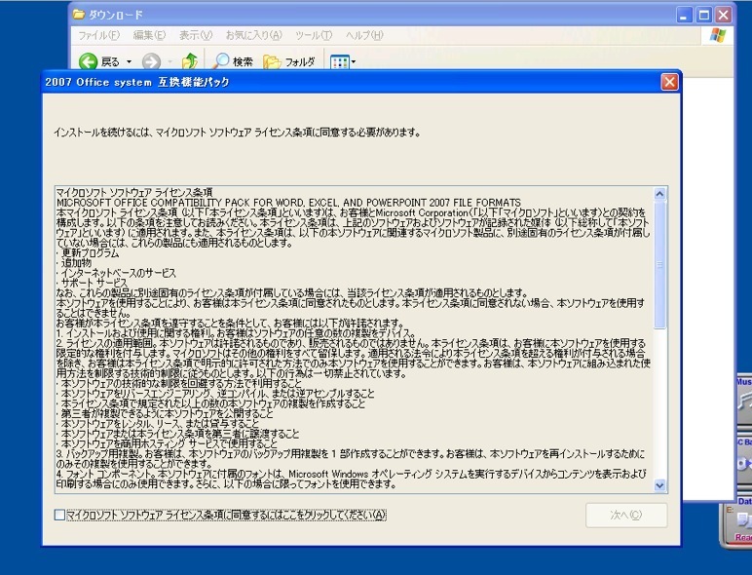Click the Up folder icon
752x575 pixels.
(x=190, y=61)
